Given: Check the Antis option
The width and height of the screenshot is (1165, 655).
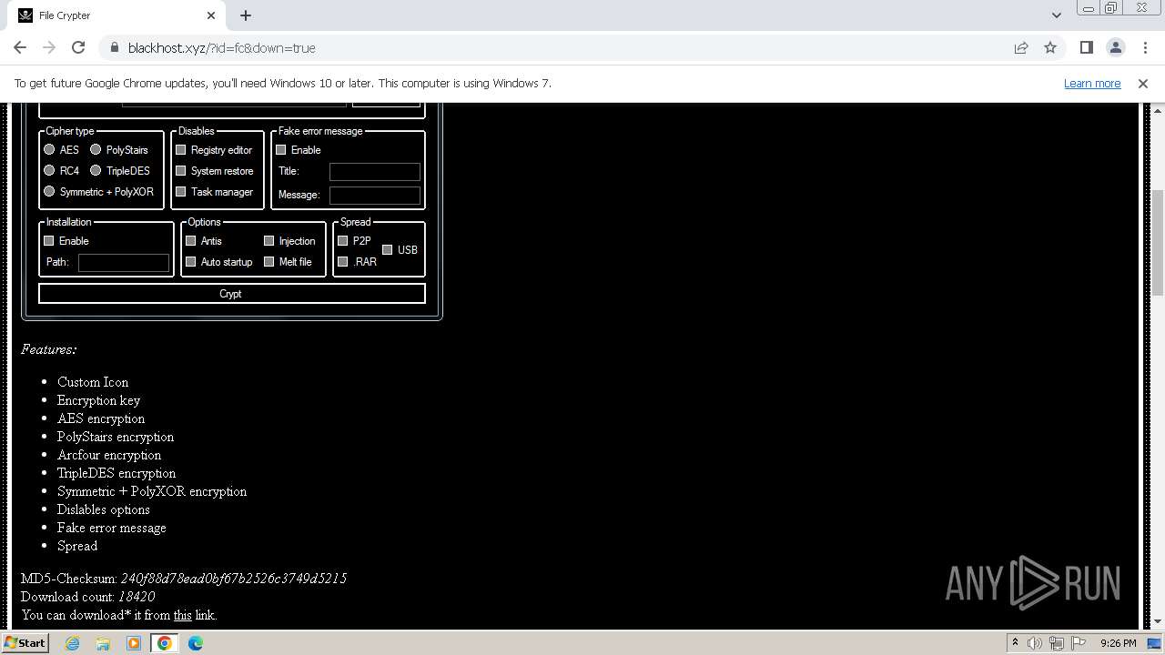Looking at the screenshot, I should point(190,240).
